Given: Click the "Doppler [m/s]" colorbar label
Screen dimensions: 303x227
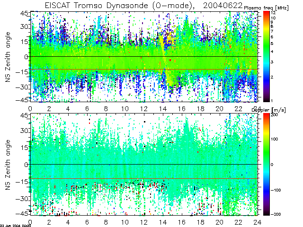Looking at the screenshot, I should pos(268,110).
